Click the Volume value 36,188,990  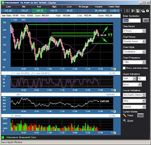(x=100, y=11)
